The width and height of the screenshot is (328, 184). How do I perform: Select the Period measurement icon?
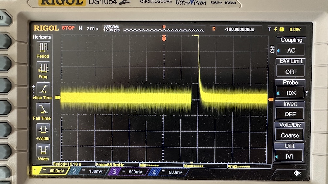click(x=43, y=47)
